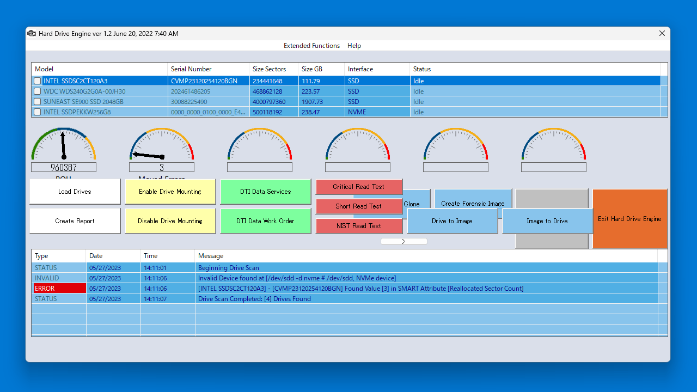Screen dimensions: 697x392
Task: Tick the checkbox for SUNEAST SE900 SSD 2048GB
Action: [38, 102]
